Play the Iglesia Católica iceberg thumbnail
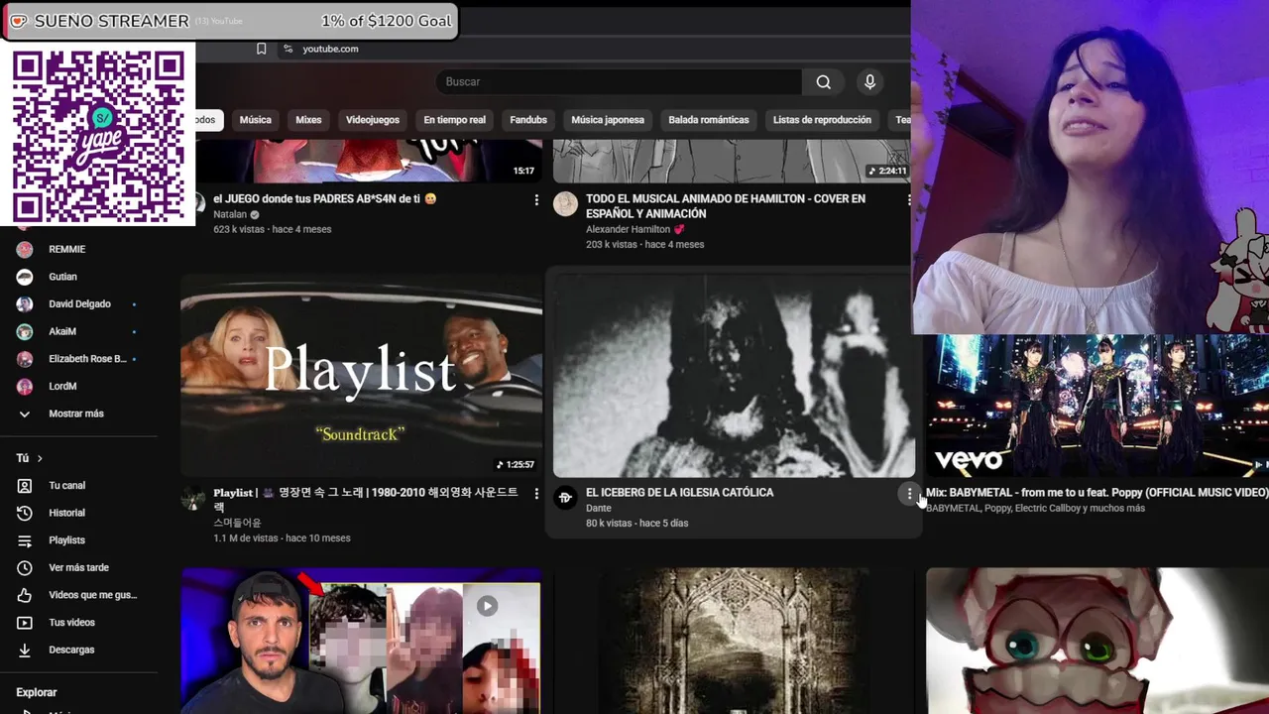 734,376
